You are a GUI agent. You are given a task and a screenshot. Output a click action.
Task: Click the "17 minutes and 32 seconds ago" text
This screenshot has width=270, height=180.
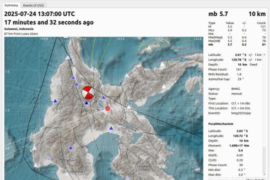point(49,22)
